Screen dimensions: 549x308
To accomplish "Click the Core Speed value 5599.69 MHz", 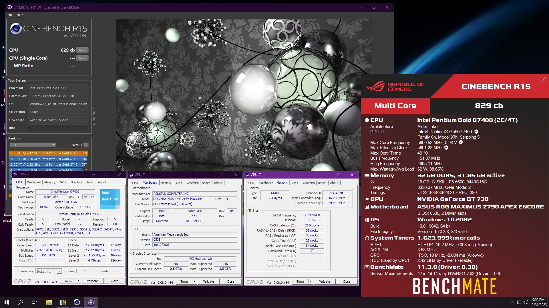I will pos(49,245).
